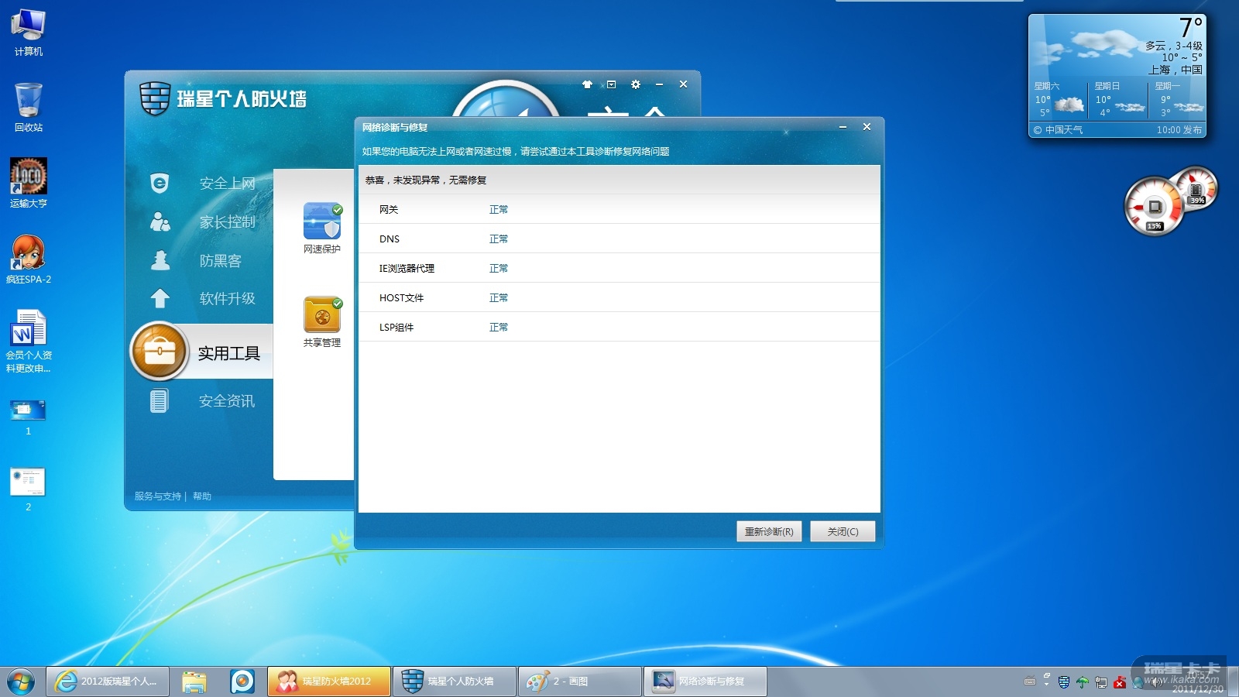Screen dimensions: 1239x697
Task: Click the 恭喜，未发现异常，无需修复 message
Action: 426,180
